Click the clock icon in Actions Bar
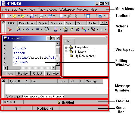This screenshot has width=136, height=114. [47, 29]
